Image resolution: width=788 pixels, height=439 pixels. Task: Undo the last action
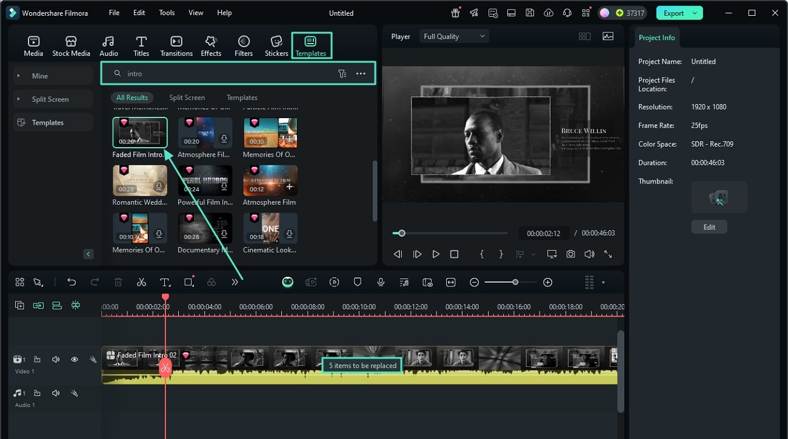coord(72,282)
